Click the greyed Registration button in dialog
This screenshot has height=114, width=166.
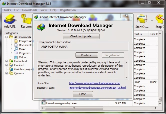(113, 55)
